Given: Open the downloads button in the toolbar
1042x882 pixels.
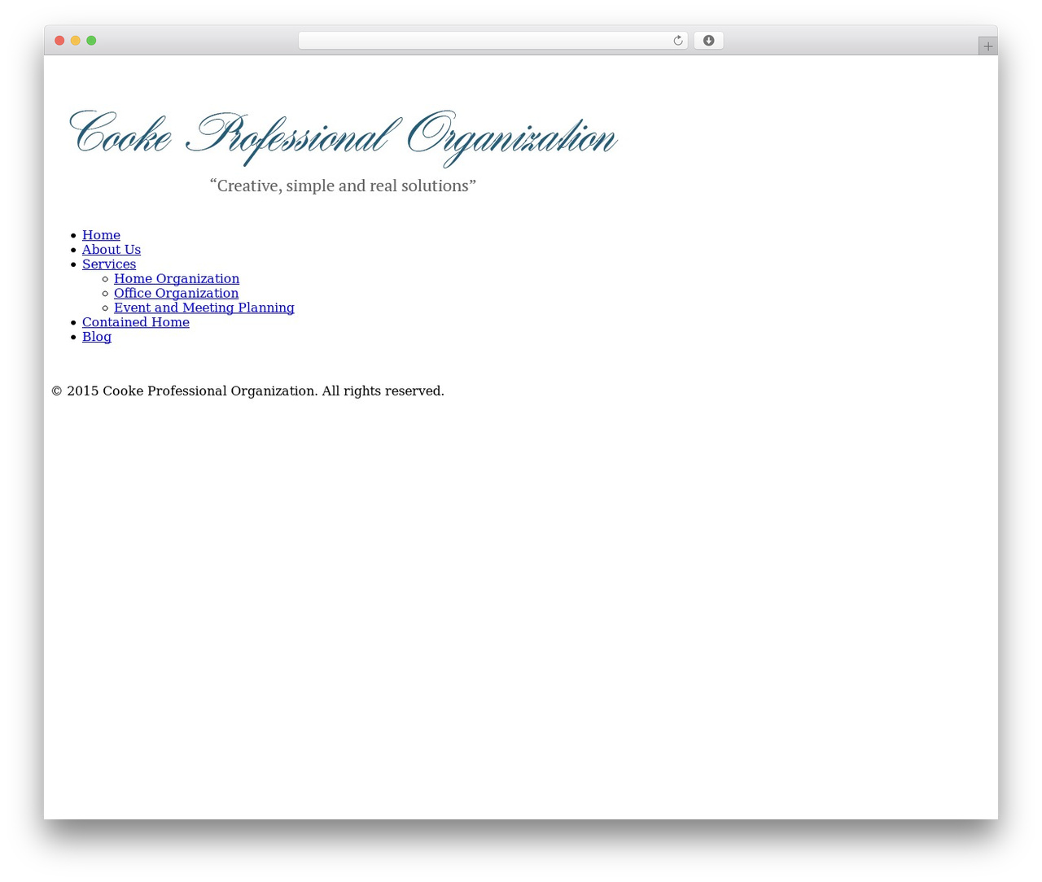Looking at the screenshot, I should (708, 41).
